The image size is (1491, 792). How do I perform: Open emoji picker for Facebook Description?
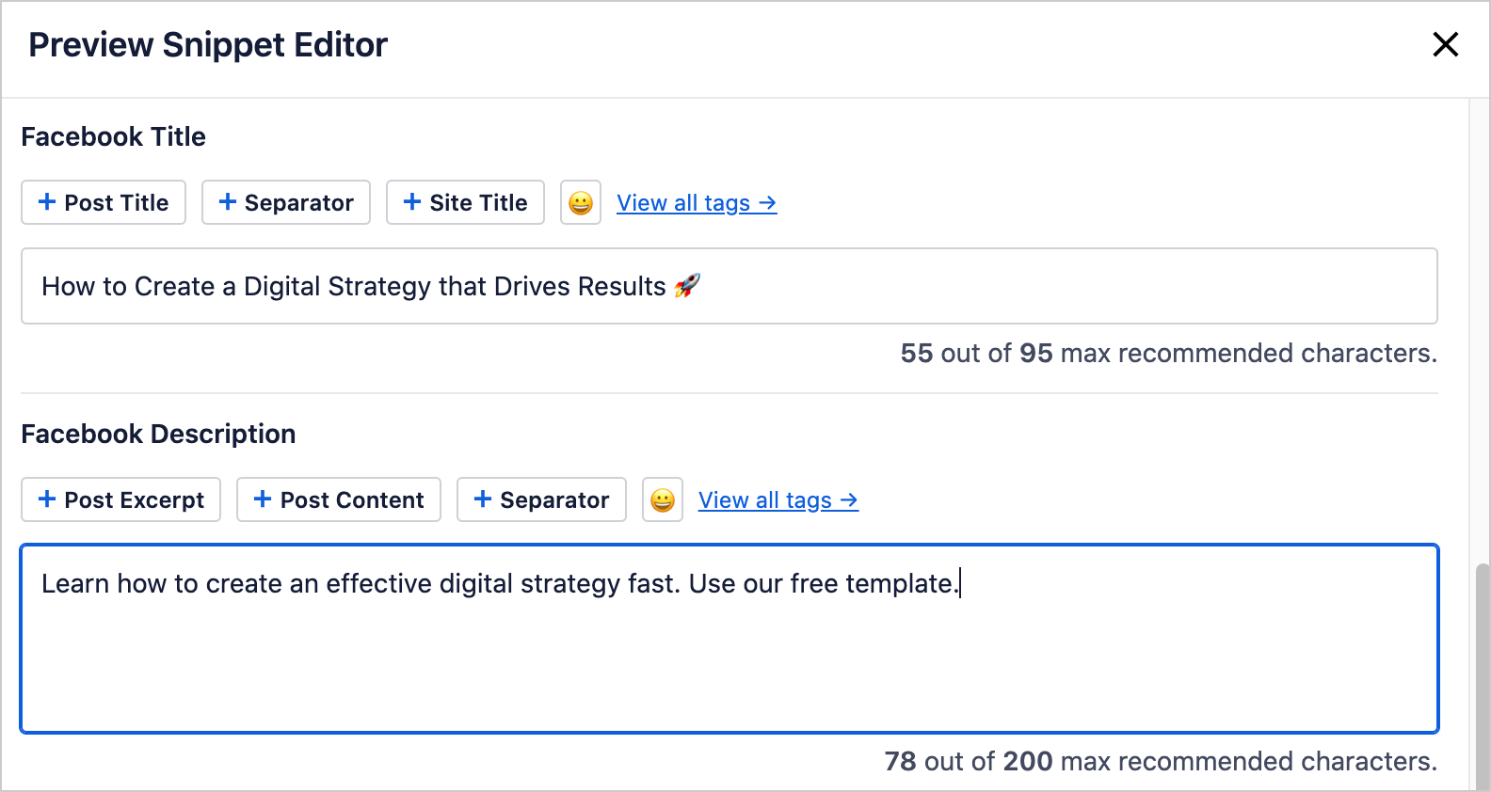(x=663, y=499)
